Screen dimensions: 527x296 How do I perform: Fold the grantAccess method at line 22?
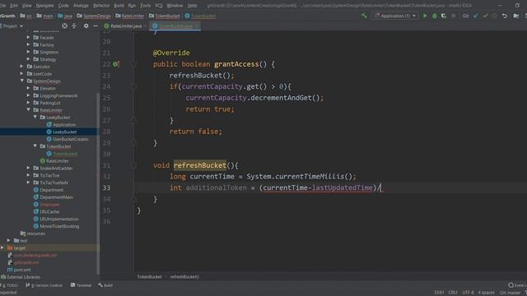coord(133,64)
